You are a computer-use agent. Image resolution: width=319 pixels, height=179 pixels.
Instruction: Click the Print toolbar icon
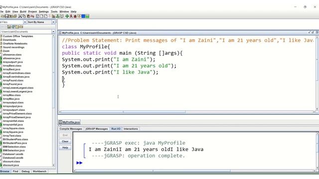tap(14, 16)
